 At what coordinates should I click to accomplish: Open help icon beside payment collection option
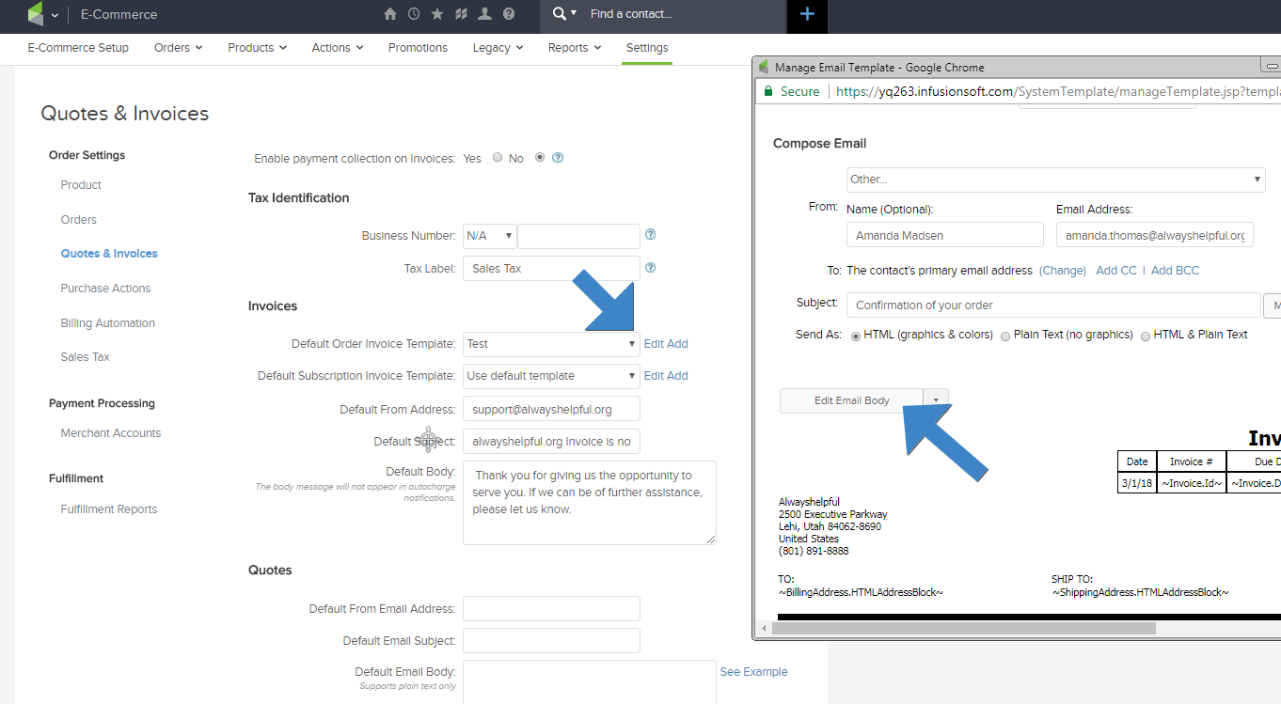(x=558, y=158)
